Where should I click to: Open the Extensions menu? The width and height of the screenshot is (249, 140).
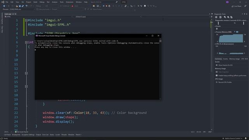pos(70,2)
